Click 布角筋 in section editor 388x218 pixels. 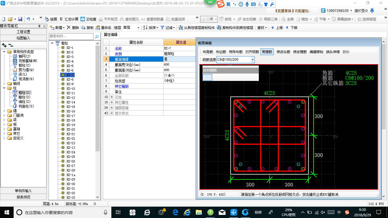click(x=208, y=52)
